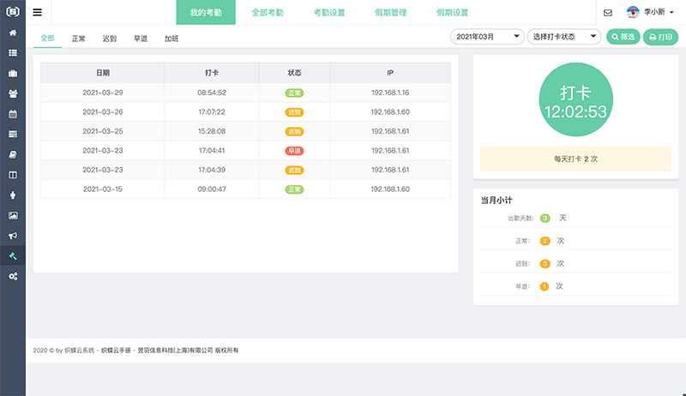
Task: Open the calendar icon in the sidebar
Action: tap(13, 114)
